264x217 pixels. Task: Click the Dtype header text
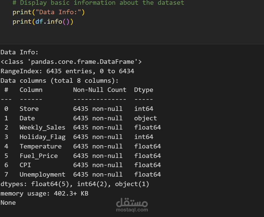click(144, 90)
